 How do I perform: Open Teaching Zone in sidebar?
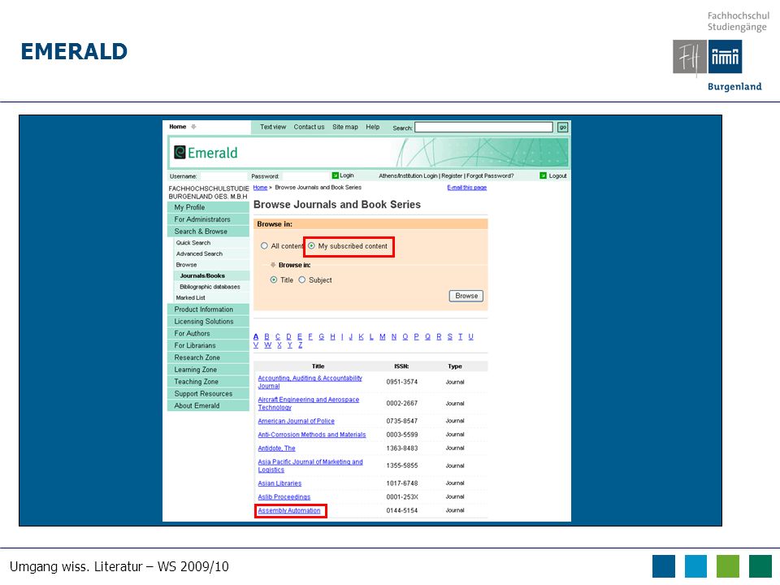click(x=209, y=382)
